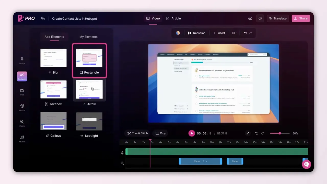Add a Text box element
The image size is (327, 184).
(53, 93)
